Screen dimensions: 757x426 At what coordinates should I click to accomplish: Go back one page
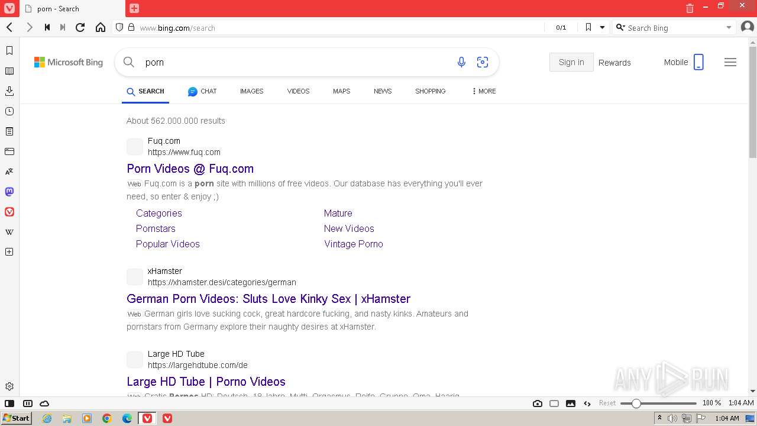point(9,27)
